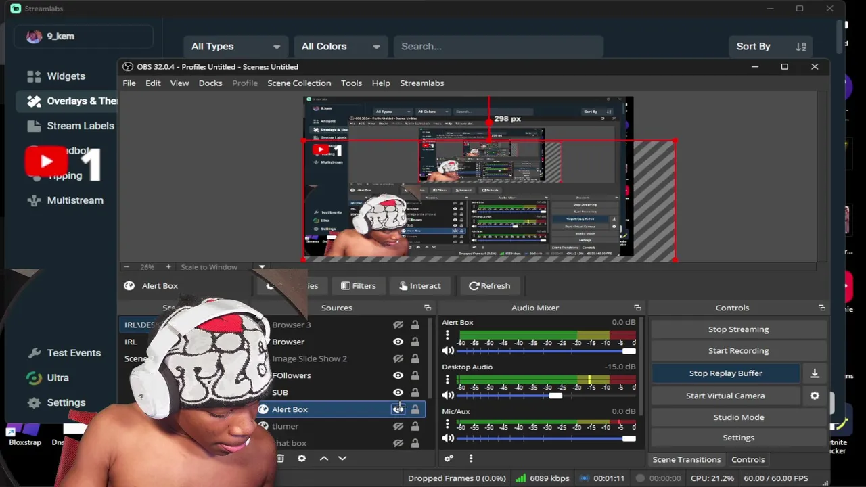The width and height of the screenshot is (866, 487).
Task: Click in the Streamlabs Search field
Action: tap(498, 47)
